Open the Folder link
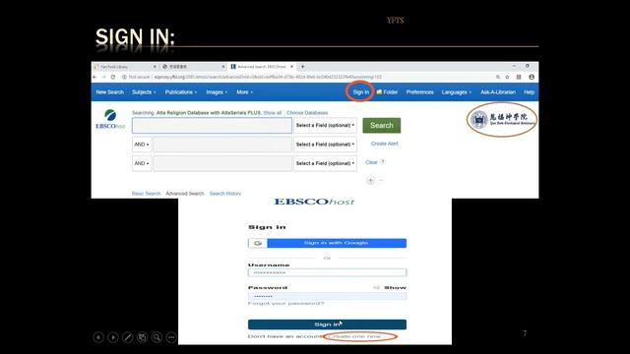Viewport: 630px width, 354px height. pyautogui.click(x=387, y=92)
